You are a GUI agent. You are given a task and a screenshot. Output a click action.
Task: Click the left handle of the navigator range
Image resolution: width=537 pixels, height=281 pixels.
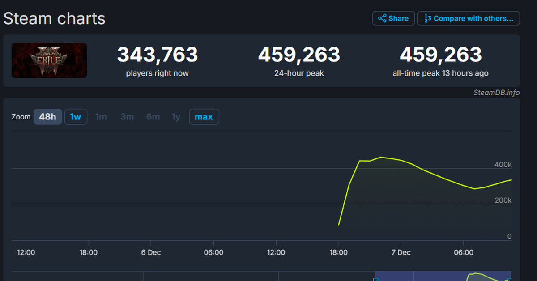click(375, 279)
